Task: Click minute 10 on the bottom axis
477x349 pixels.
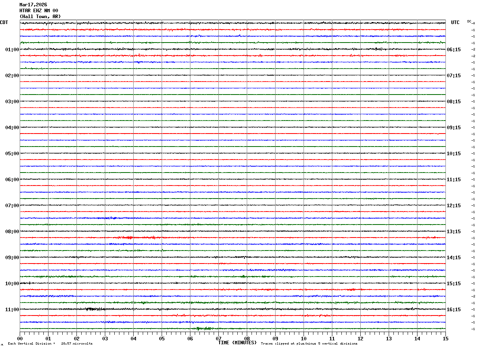Action: point(304,338)
